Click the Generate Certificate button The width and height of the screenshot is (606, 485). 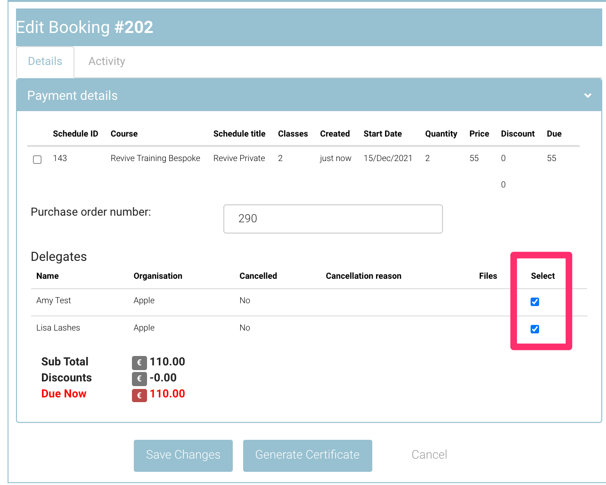coord(307,455)
